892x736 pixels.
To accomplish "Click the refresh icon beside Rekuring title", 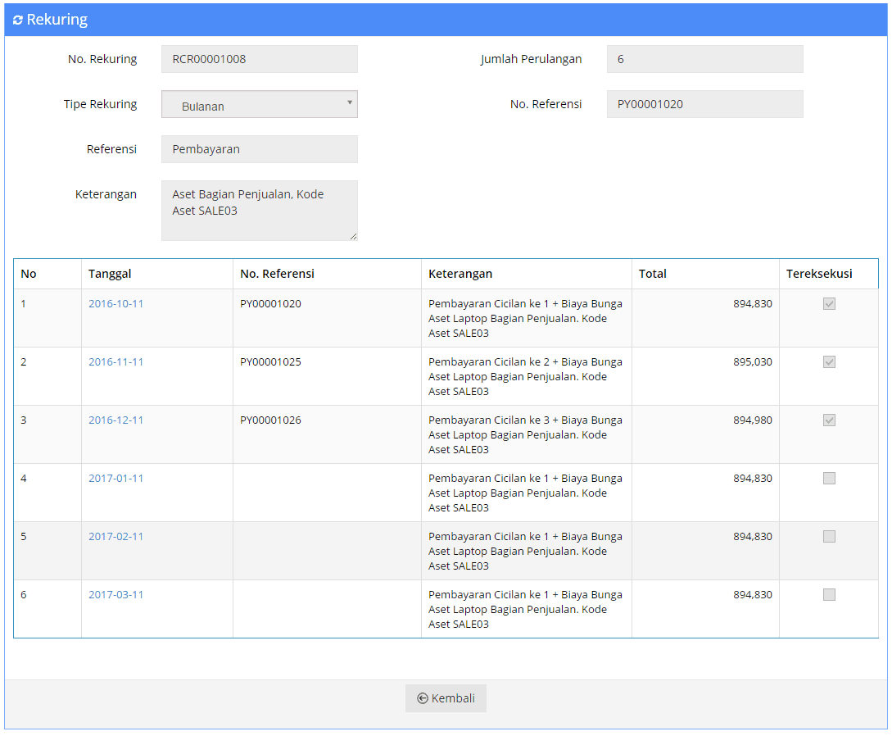I will coord(18,20).
